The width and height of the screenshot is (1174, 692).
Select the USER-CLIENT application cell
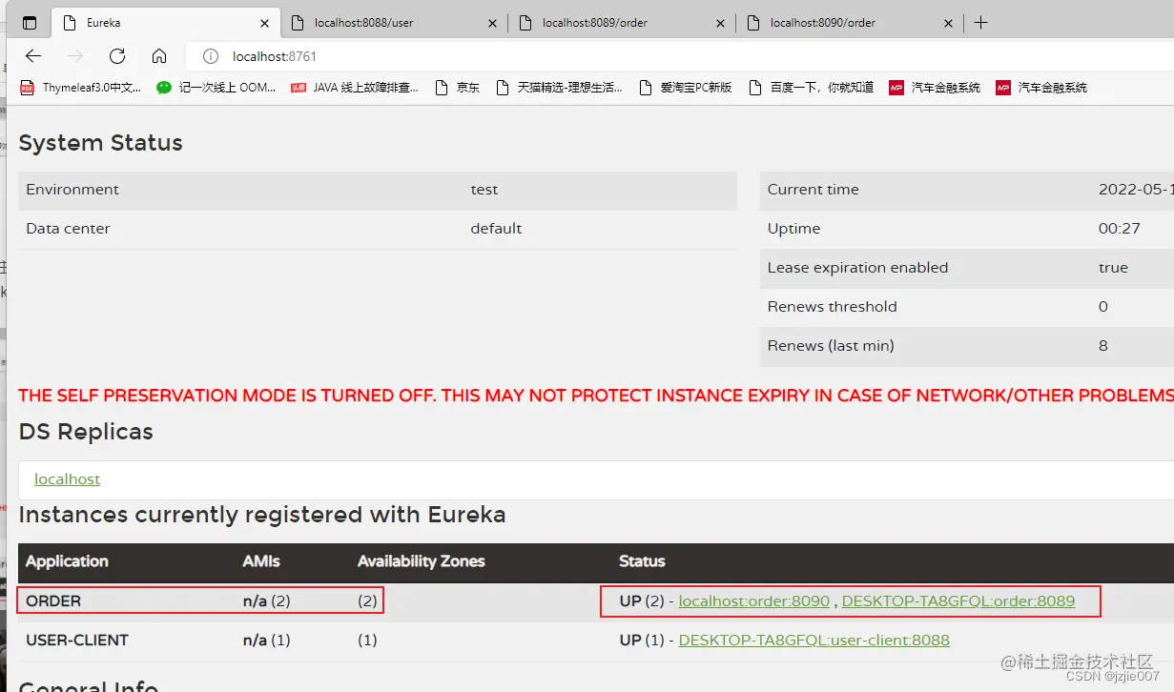point(77,641)
